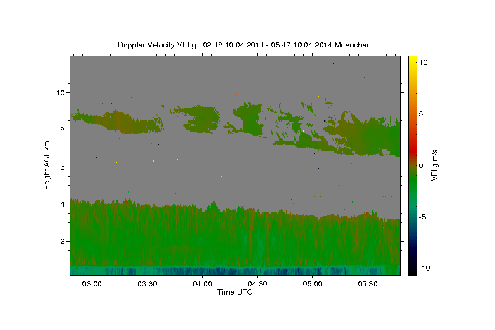The width and height of the screenshot is (495, 330).
Task: Click the "03:30" time tick label
Action: 147,284
